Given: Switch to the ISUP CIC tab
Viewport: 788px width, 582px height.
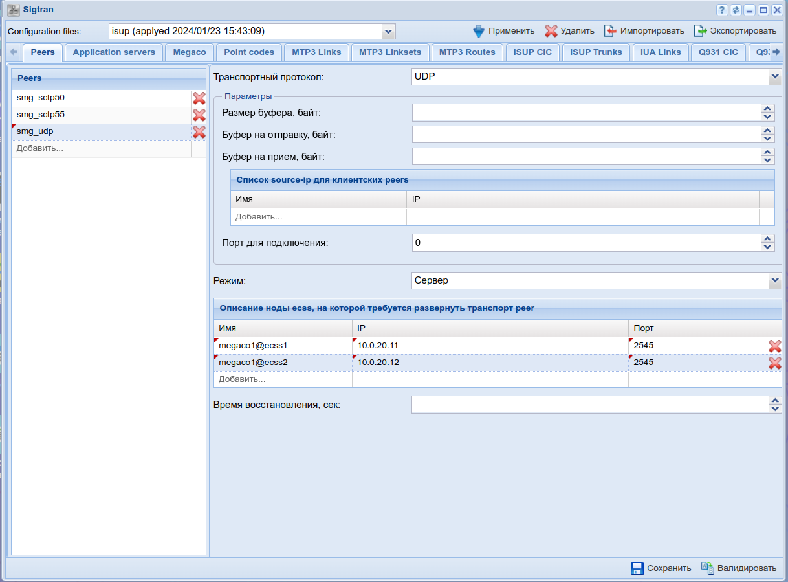Looking at the screenshot, I should (532, 52).
